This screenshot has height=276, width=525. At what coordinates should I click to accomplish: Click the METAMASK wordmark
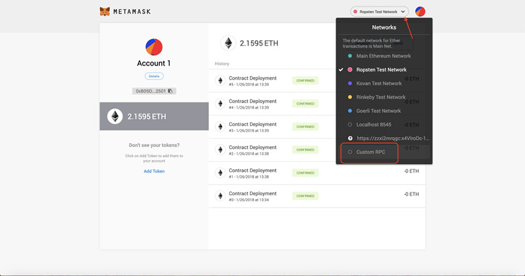tap(132, 12)
